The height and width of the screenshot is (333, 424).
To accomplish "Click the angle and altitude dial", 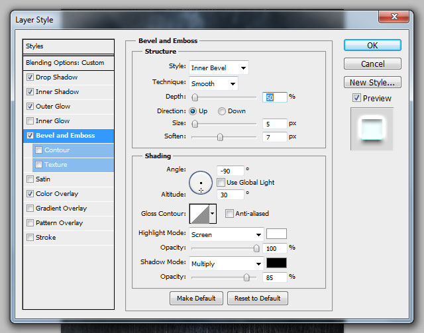I will (x=201, y=183).
